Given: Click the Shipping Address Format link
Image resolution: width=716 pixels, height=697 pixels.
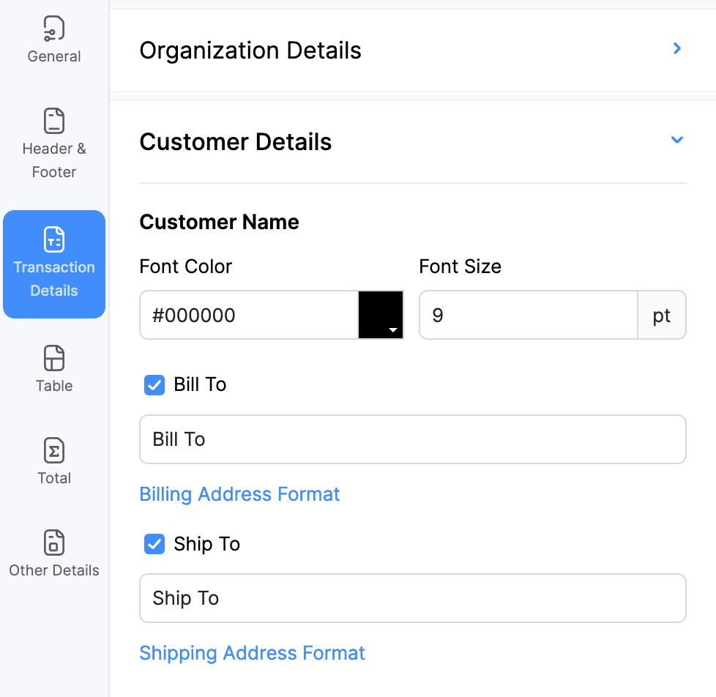Looking at the screenshot, I should point(252,652).
